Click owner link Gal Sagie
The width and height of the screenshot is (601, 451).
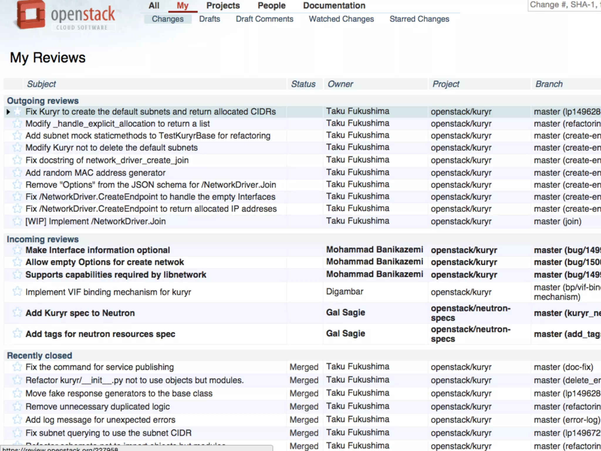[345, 312]
